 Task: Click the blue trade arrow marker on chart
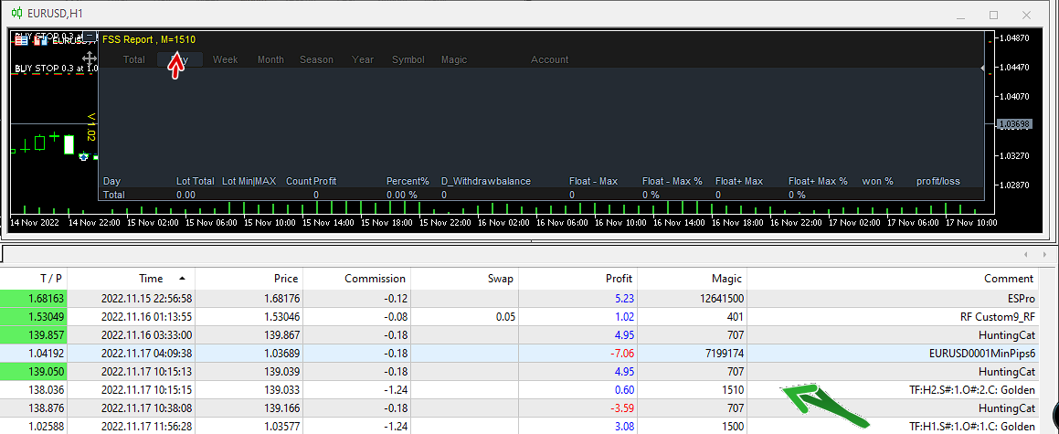coord(84,158)
